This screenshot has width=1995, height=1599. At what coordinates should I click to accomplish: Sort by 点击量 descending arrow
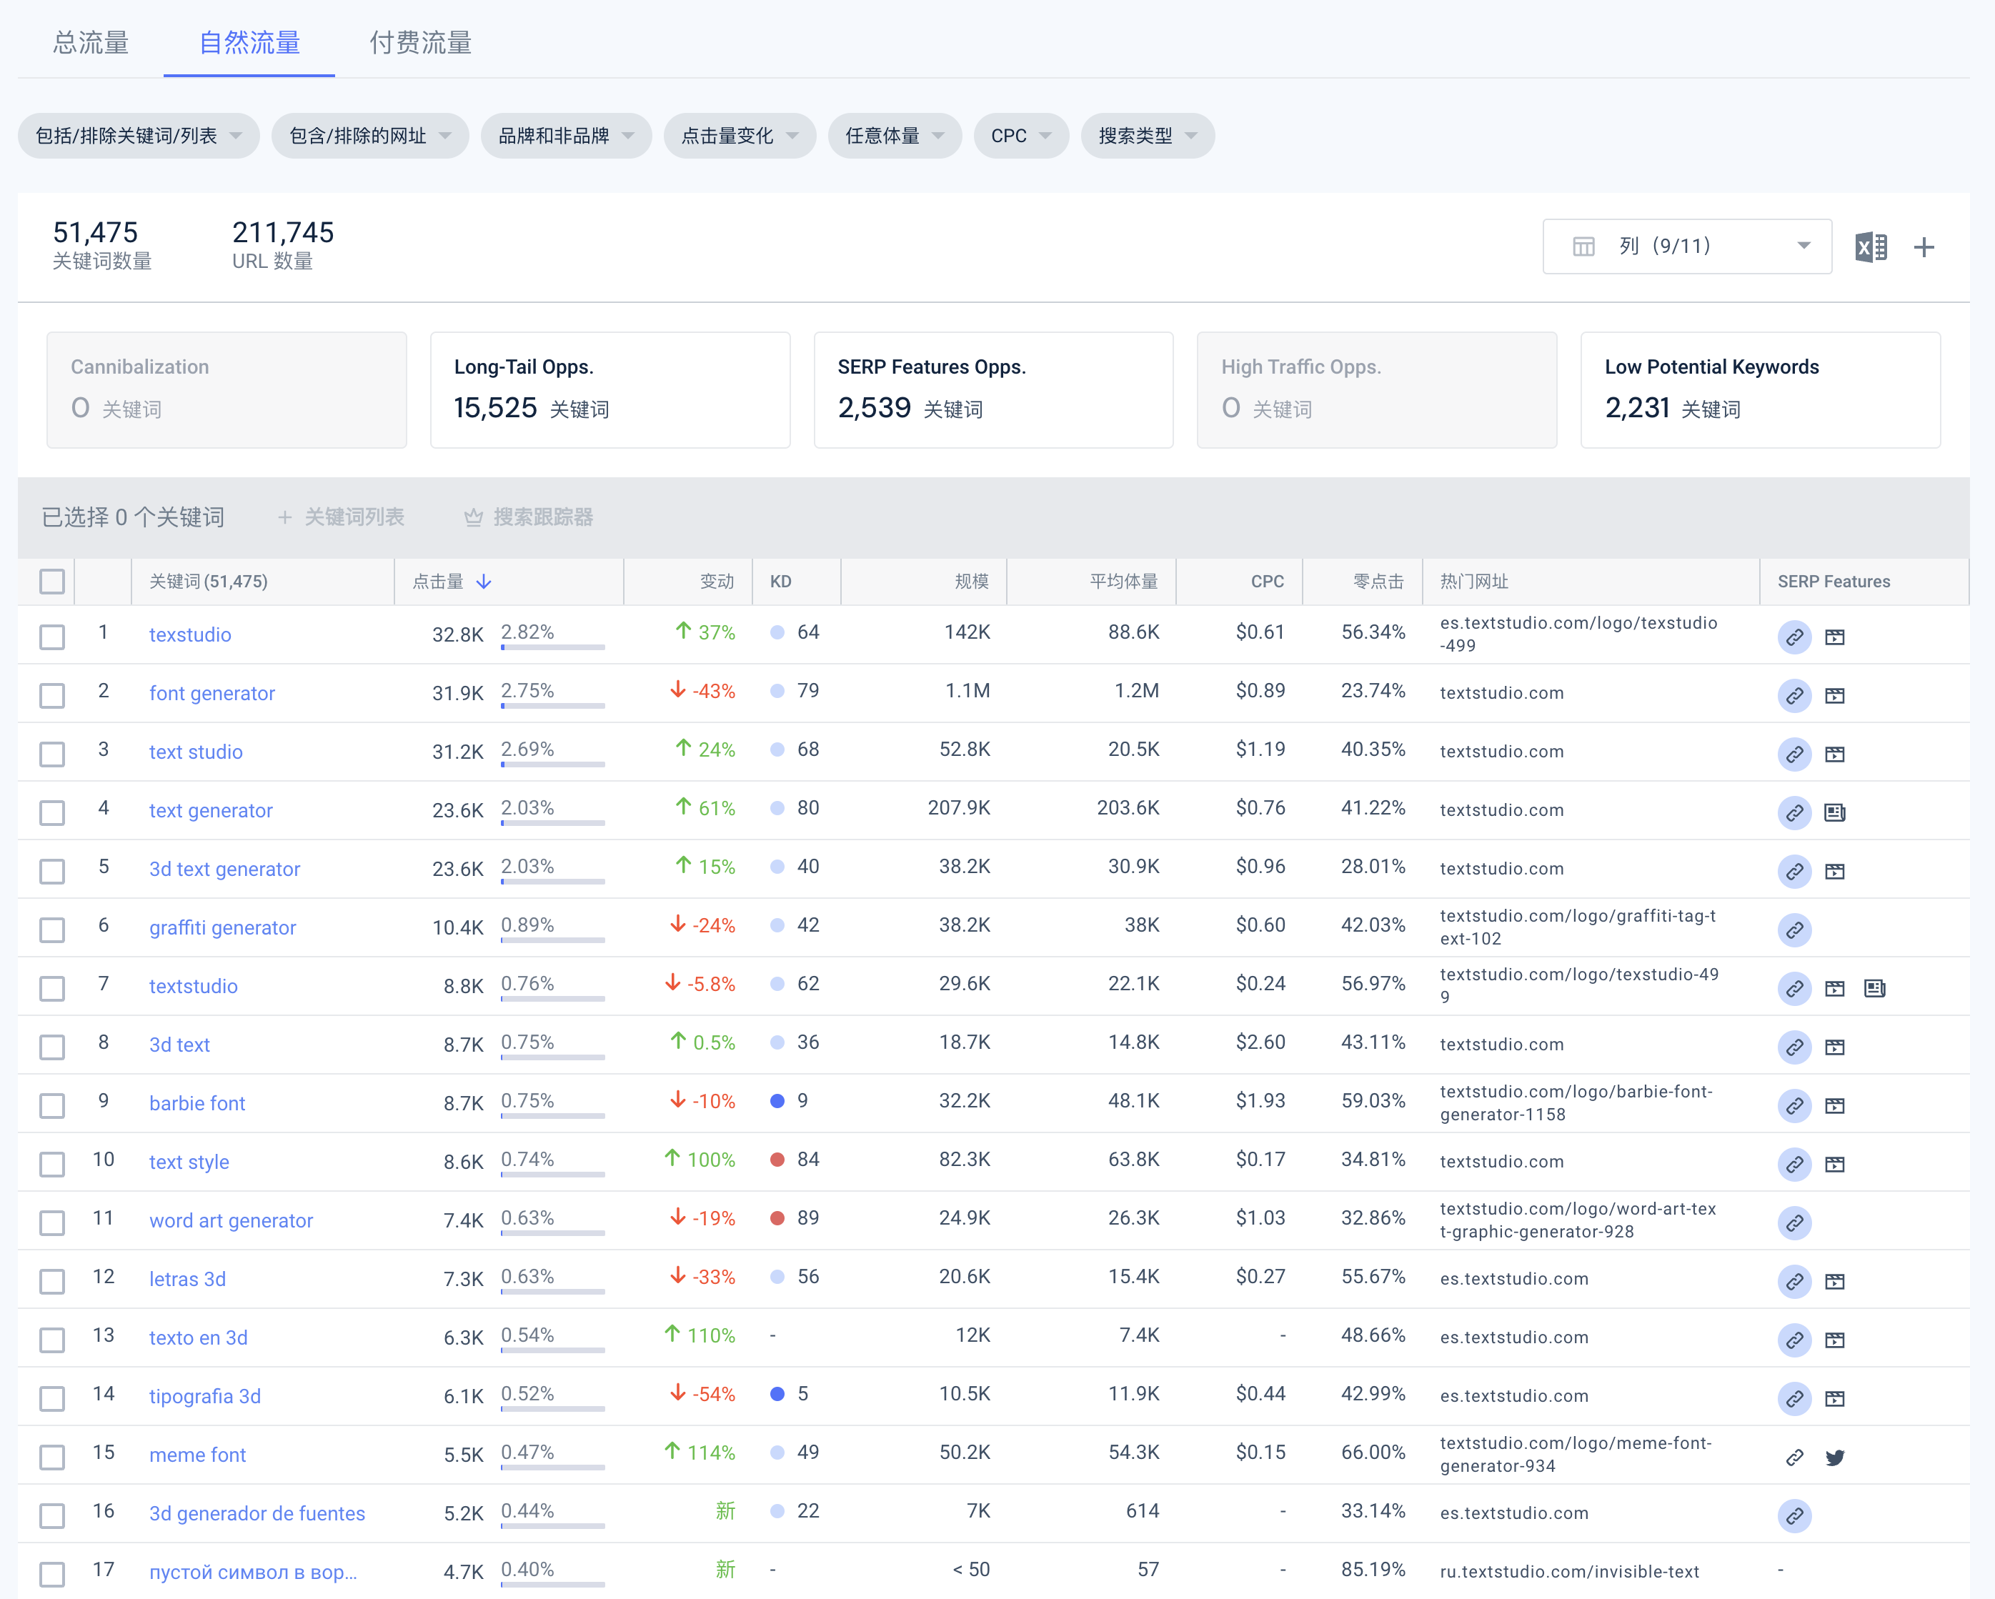(484, 581)
